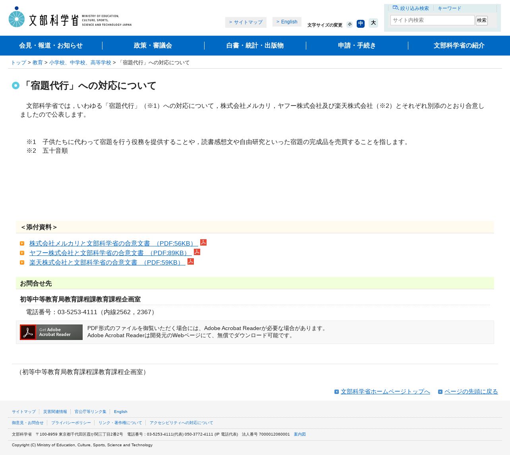Click the ※2 五十音順 note

coord(47,151)
